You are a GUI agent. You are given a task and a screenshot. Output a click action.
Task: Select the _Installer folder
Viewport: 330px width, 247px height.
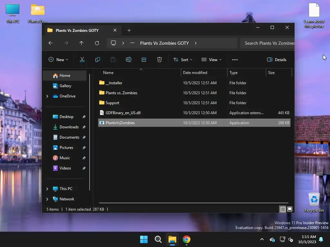coord(194,83)
